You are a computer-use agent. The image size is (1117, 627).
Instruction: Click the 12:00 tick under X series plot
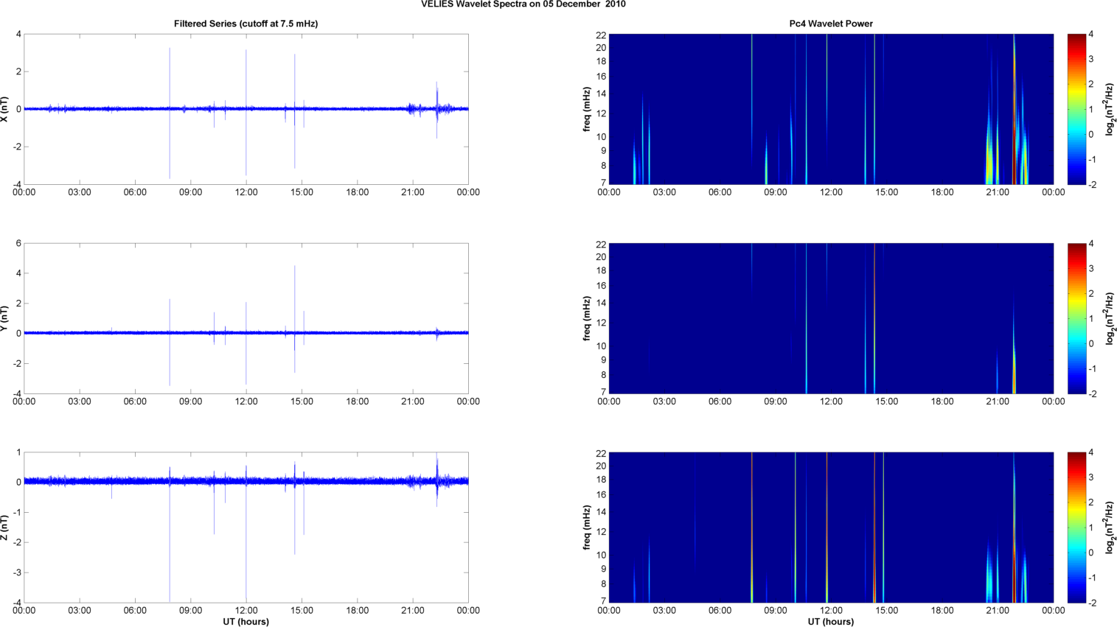[x=246, y=192]
